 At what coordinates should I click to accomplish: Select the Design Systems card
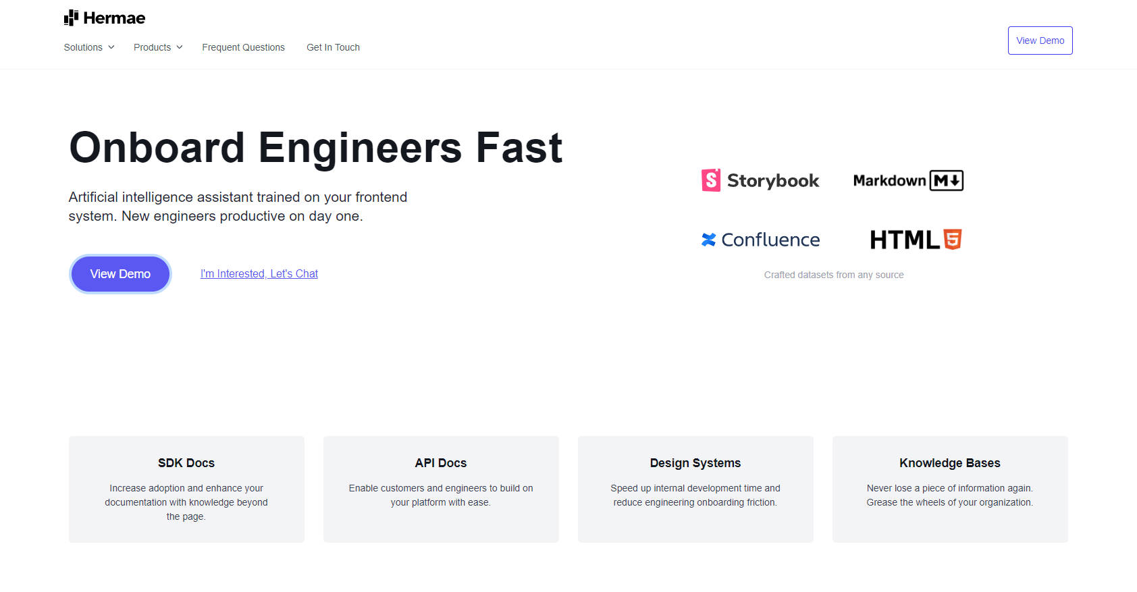tap(695, 489)
